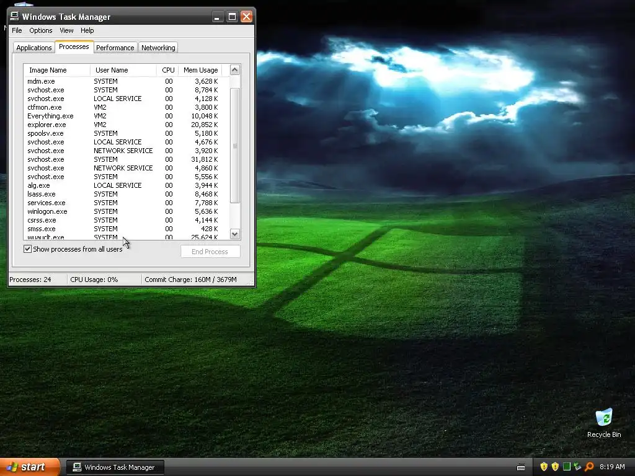
Task: Select the mdm.exe process row
Action: pyautogui.click(x=127, y=81)
